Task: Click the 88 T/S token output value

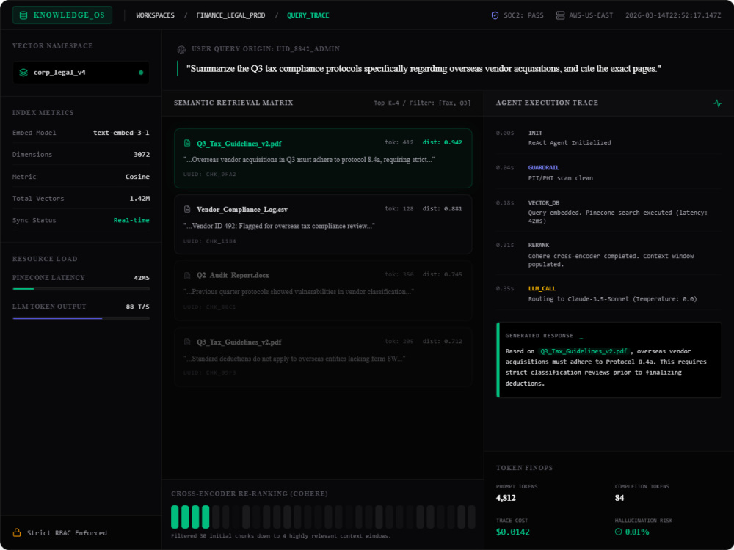Action: click(x=138, y=307)
